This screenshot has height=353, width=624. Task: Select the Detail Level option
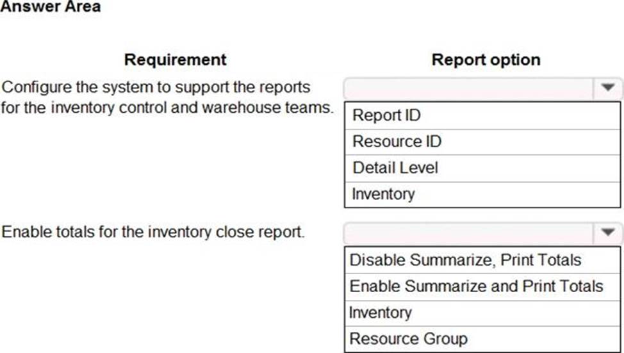pos(395,168)
